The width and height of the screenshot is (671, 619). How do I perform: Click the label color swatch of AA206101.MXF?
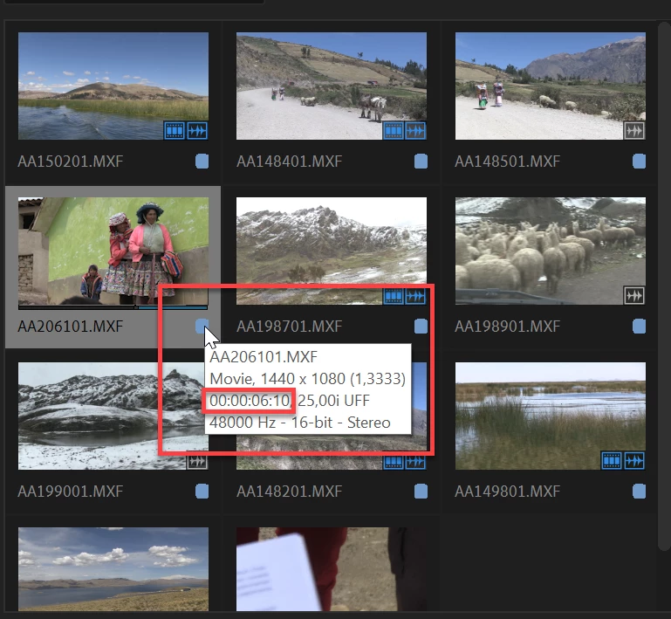[202, 327]
